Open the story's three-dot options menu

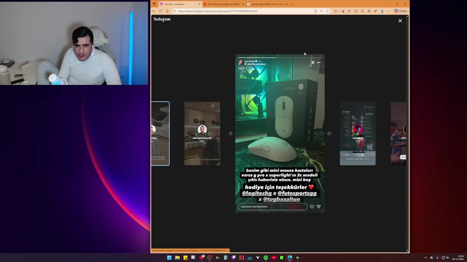pos(319,63)
